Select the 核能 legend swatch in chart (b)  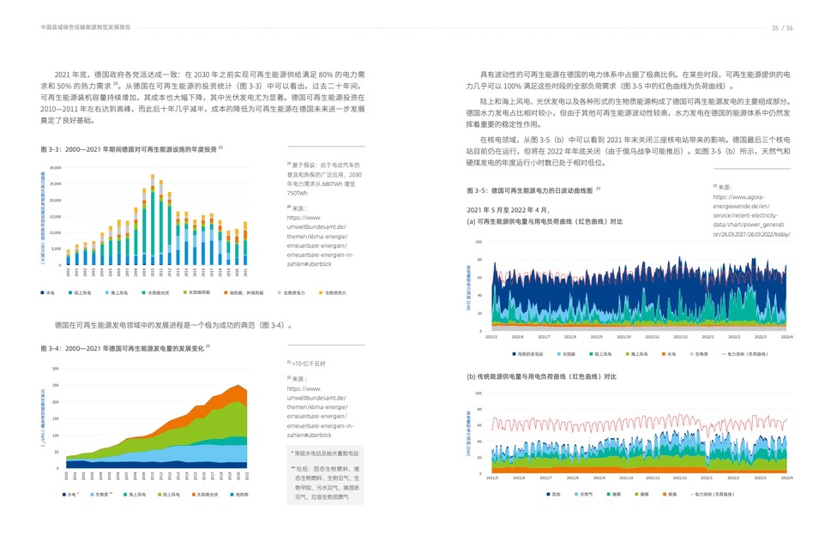[664, 495]
